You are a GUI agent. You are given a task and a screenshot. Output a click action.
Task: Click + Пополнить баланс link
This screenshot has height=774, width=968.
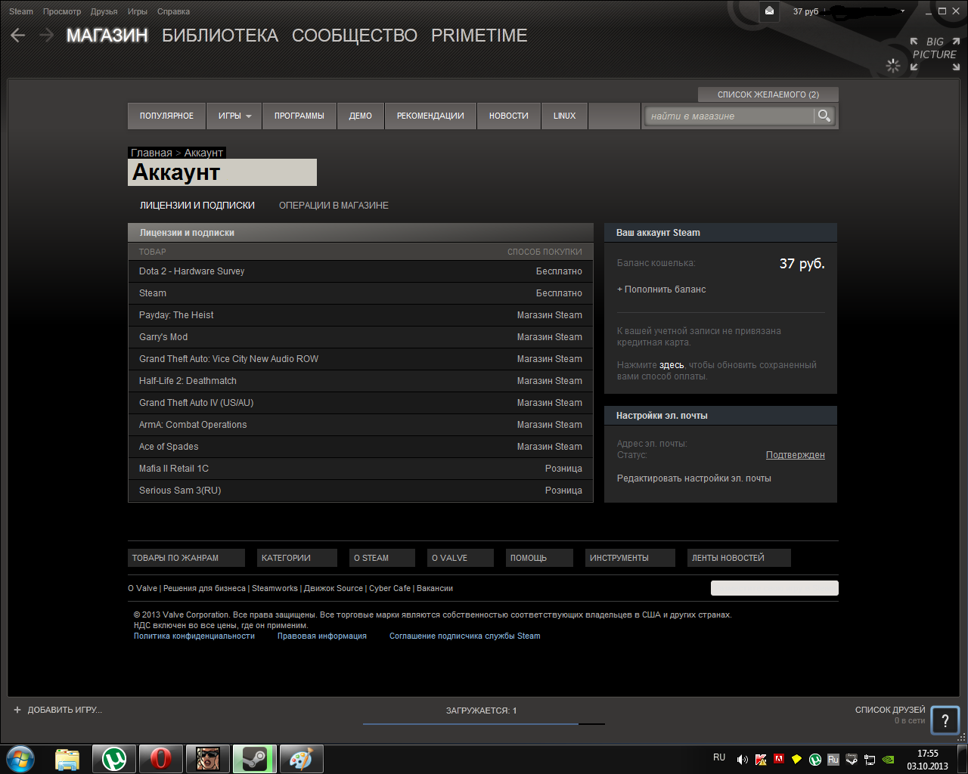pyautogui.click(x=662, y=289)
